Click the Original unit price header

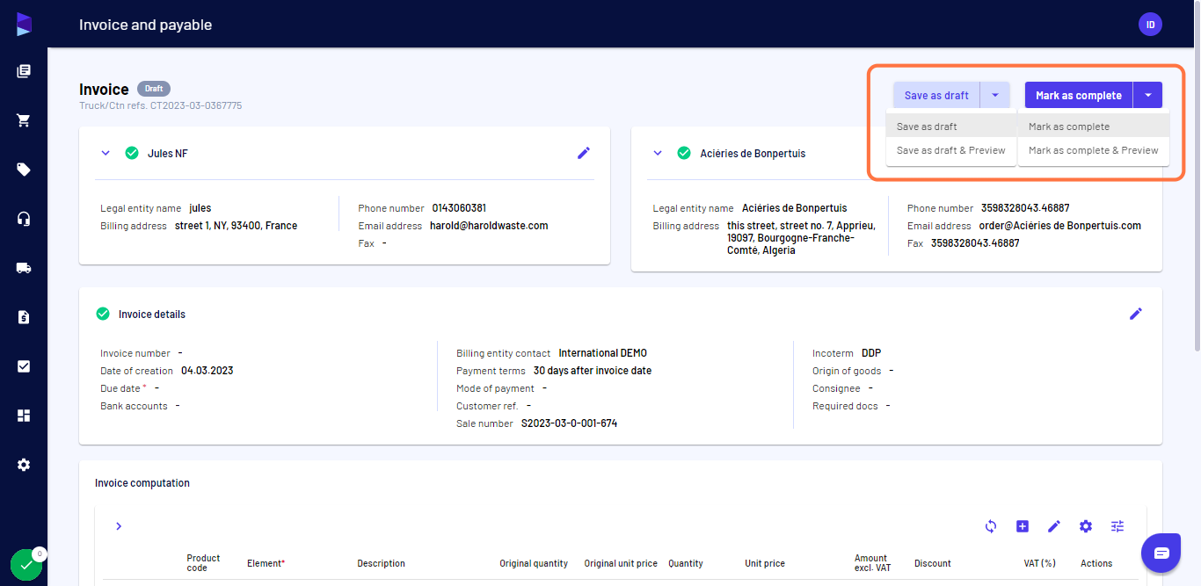point(621,563)
